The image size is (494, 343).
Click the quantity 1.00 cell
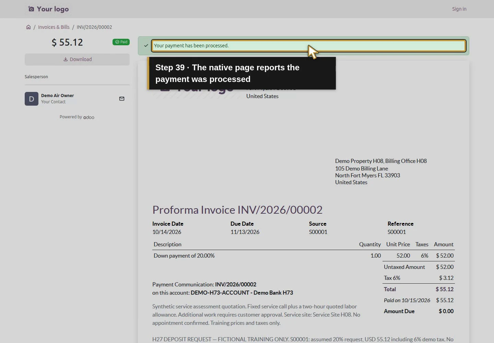[x=376, y=256]
